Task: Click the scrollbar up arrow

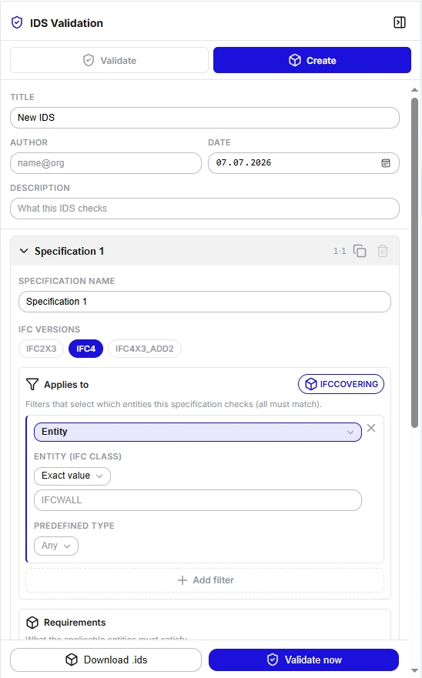Action: pos(414,90)
